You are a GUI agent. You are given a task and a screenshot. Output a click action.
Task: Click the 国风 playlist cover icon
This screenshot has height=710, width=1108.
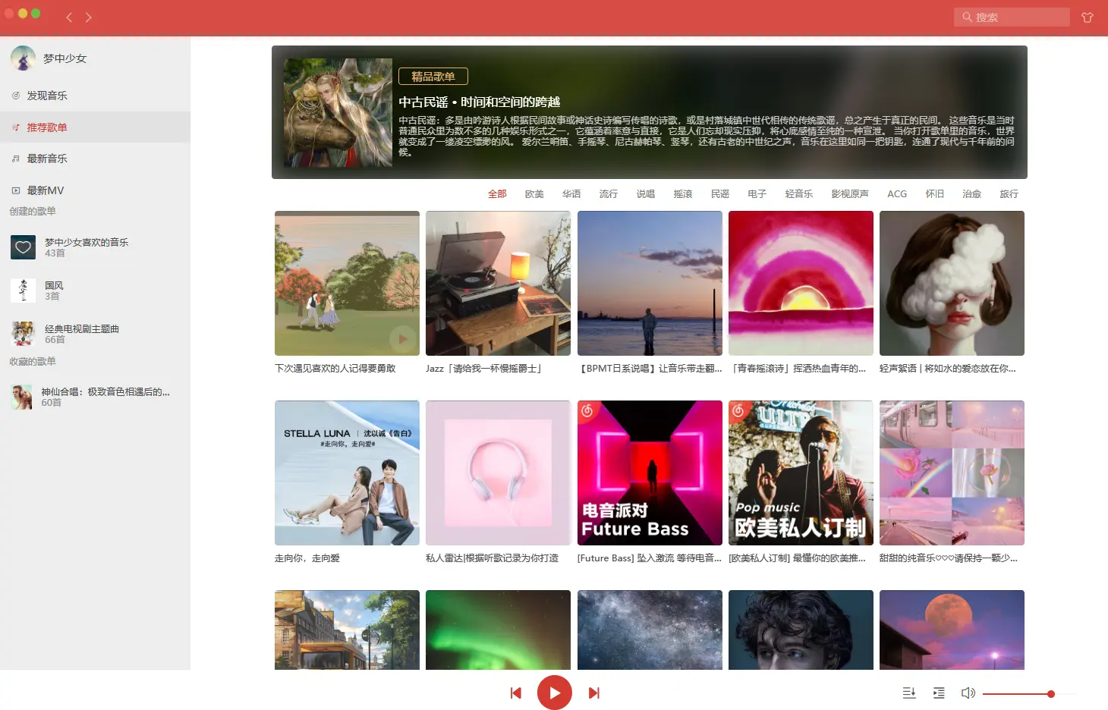tap(24, 291)
